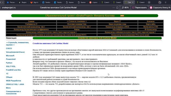Open Voice(Asterisk\Cisco) sidebar category

[15, 52]
